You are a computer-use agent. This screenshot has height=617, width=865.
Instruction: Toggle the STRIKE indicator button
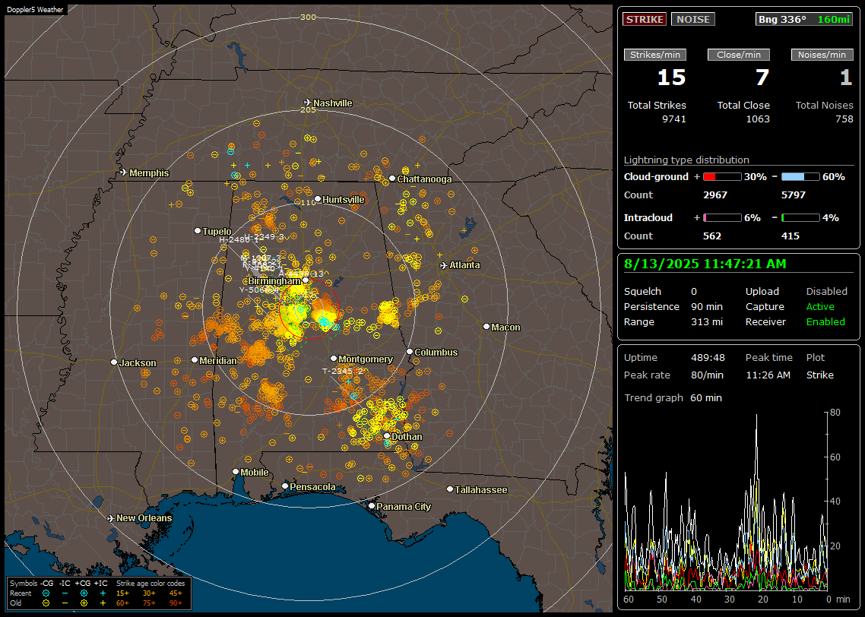click(x=645, y=19)
